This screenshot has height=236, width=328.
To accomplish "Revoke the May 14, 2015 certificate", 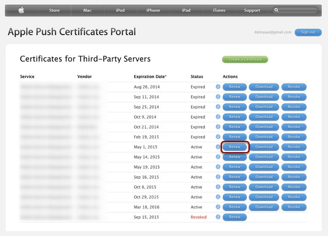I will [x=294, y=157].
